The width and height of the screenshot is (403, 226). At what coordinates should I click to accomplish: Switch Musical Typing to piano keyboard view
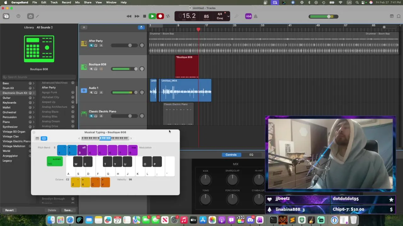pos(37,138)
